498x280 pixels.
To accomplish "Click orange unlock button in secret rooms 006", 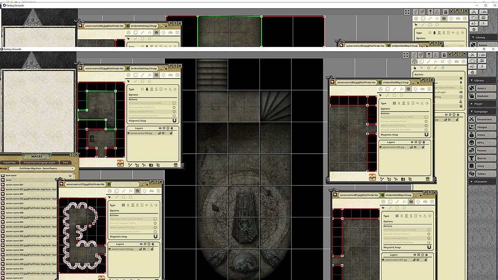I will [x=372, y=177].
